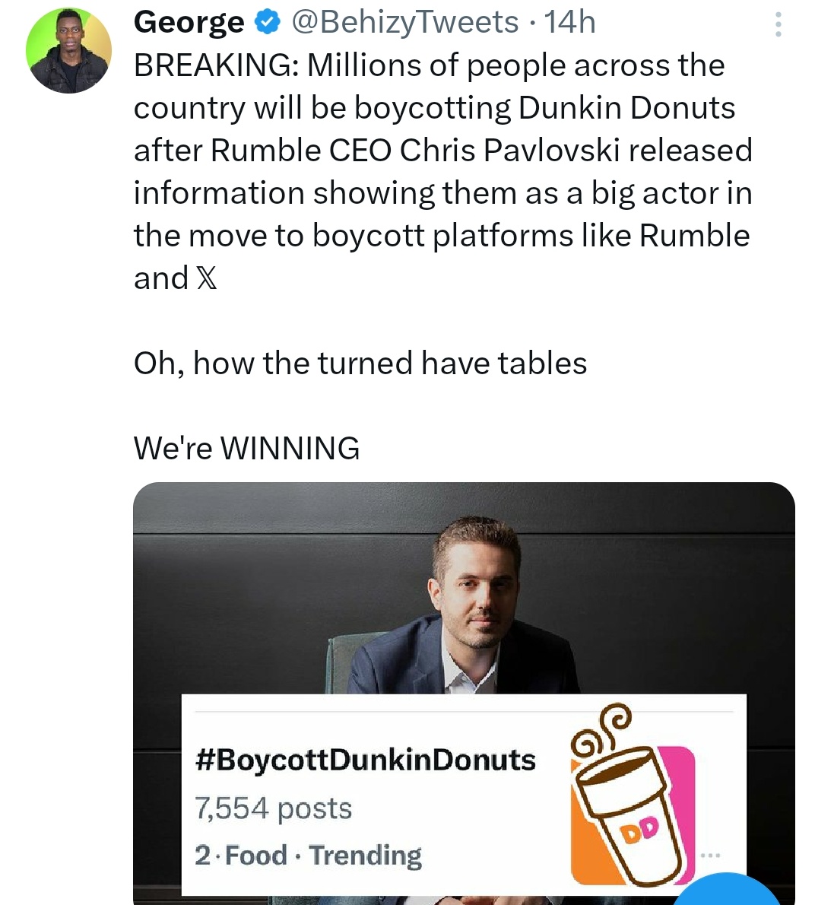Open the @BehizyTweets handle
Image resolution: width=815 pixels, height=905 pixels.
[404, 23]
